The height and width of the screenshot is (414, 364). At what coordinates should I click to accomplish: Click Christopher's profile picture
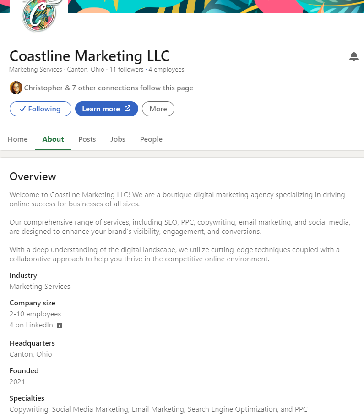(16, 88)
